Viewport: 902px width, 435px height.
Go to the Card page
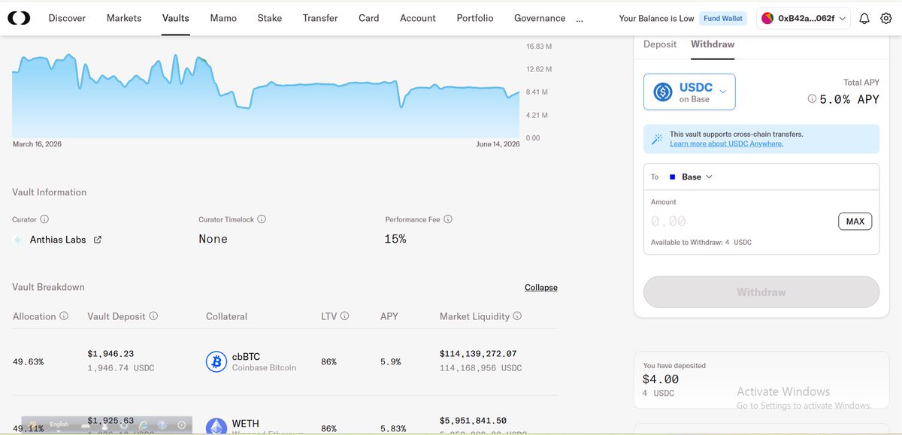coord(369,18)
